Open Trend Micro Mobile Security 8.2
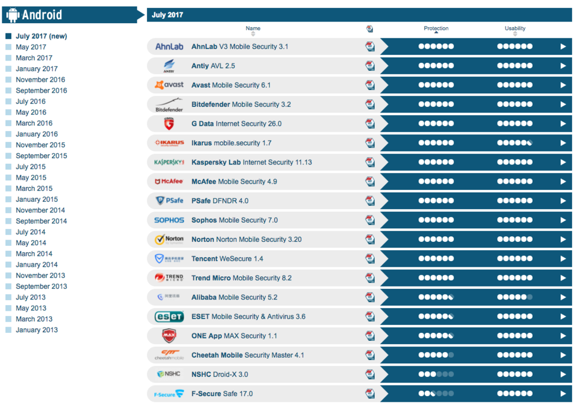This screenshot has width=579, height=408. coord(241,278)
